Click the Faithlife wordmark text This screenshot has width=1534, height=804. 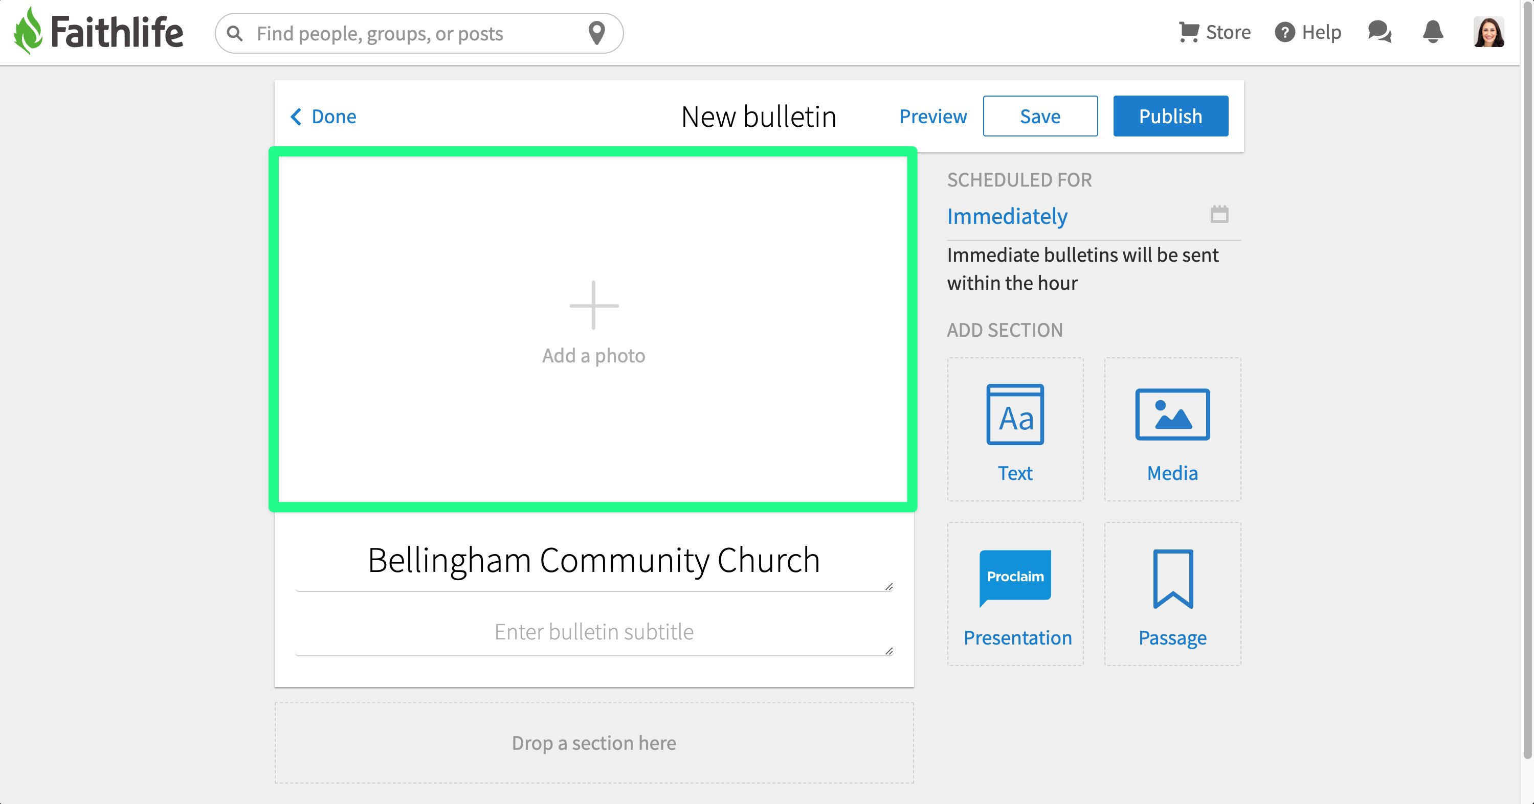[117, 32]
